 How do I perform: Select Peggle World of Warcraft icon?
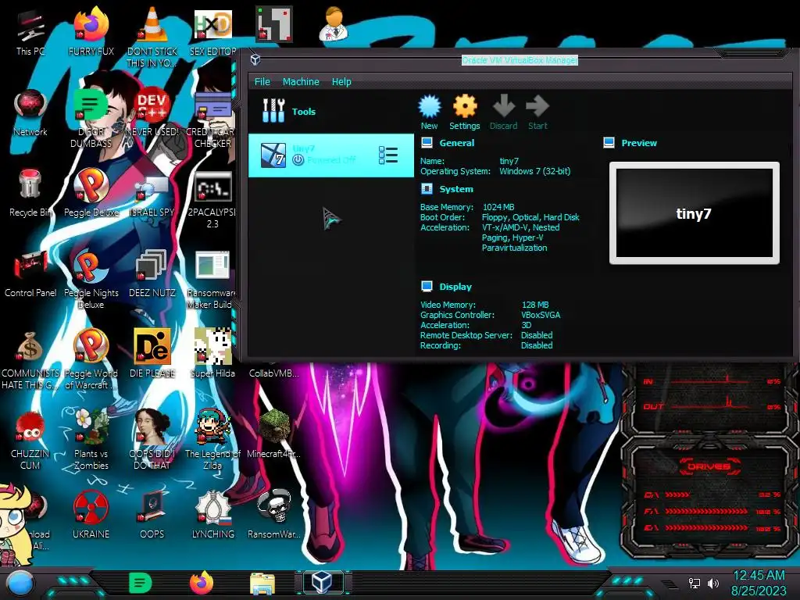pyautogui.click(x=91, y=359)
